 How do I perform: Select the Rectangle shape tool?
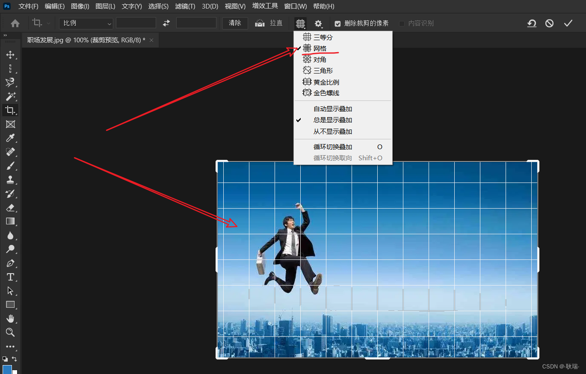10,304
